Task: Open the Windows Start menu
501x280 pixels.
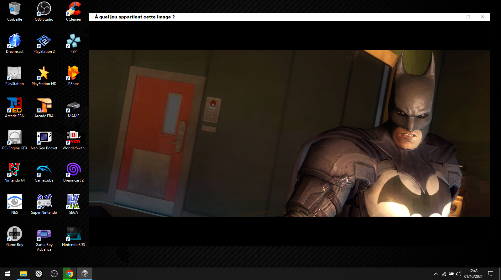Action: coord(8,274)
